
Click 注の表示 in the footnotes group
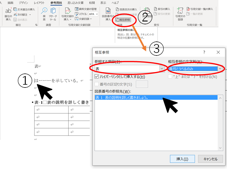pos(20,20)
